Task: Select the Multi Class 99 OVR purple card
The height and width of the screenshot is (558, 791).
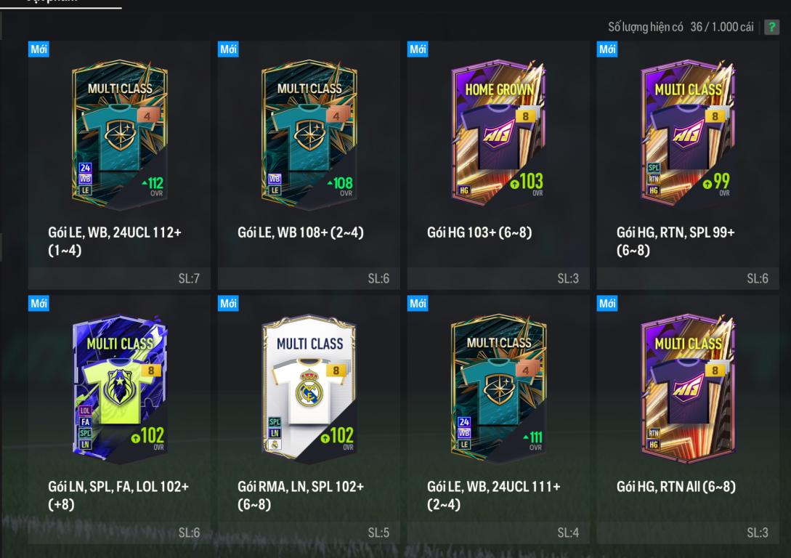Action: tap(688, 134)
